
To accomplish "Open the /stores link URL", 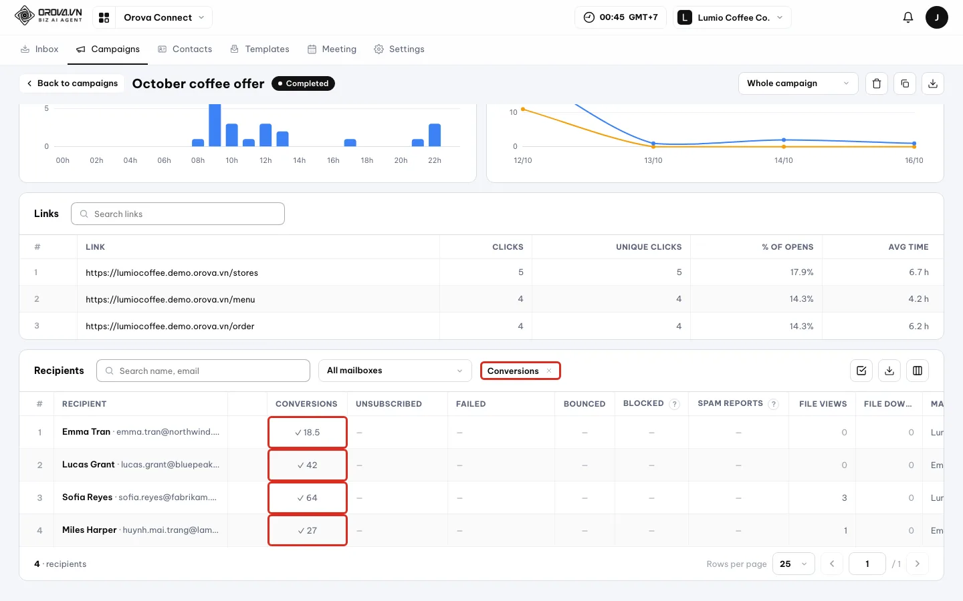I will tap(172, 272).
